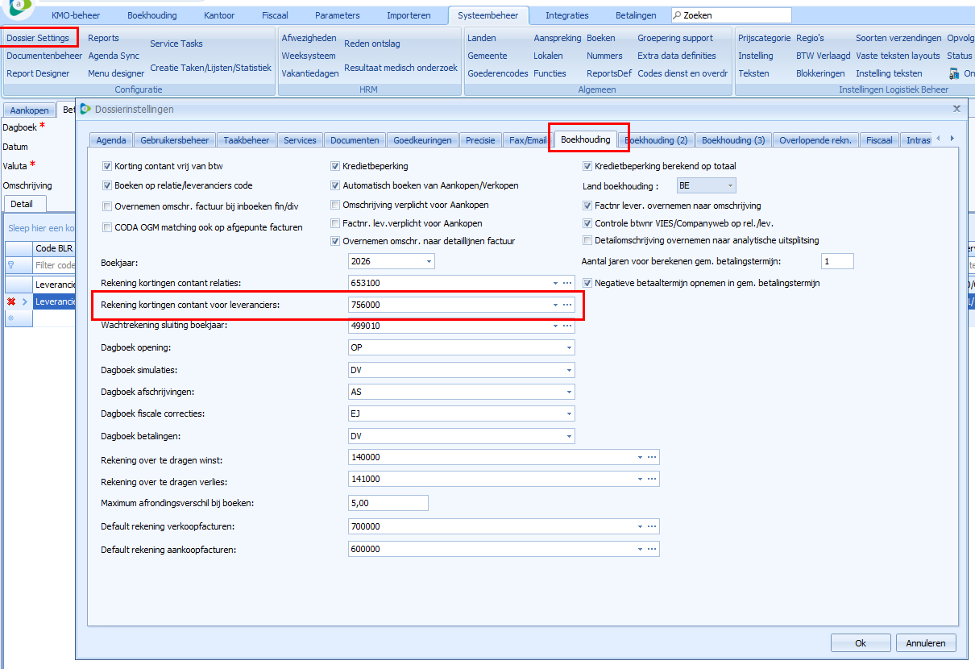Open lookup for Wachtrekening sluiting boekjaar
Image resolution: width=975 pixels, height=669 pixels.
(568, 326)
